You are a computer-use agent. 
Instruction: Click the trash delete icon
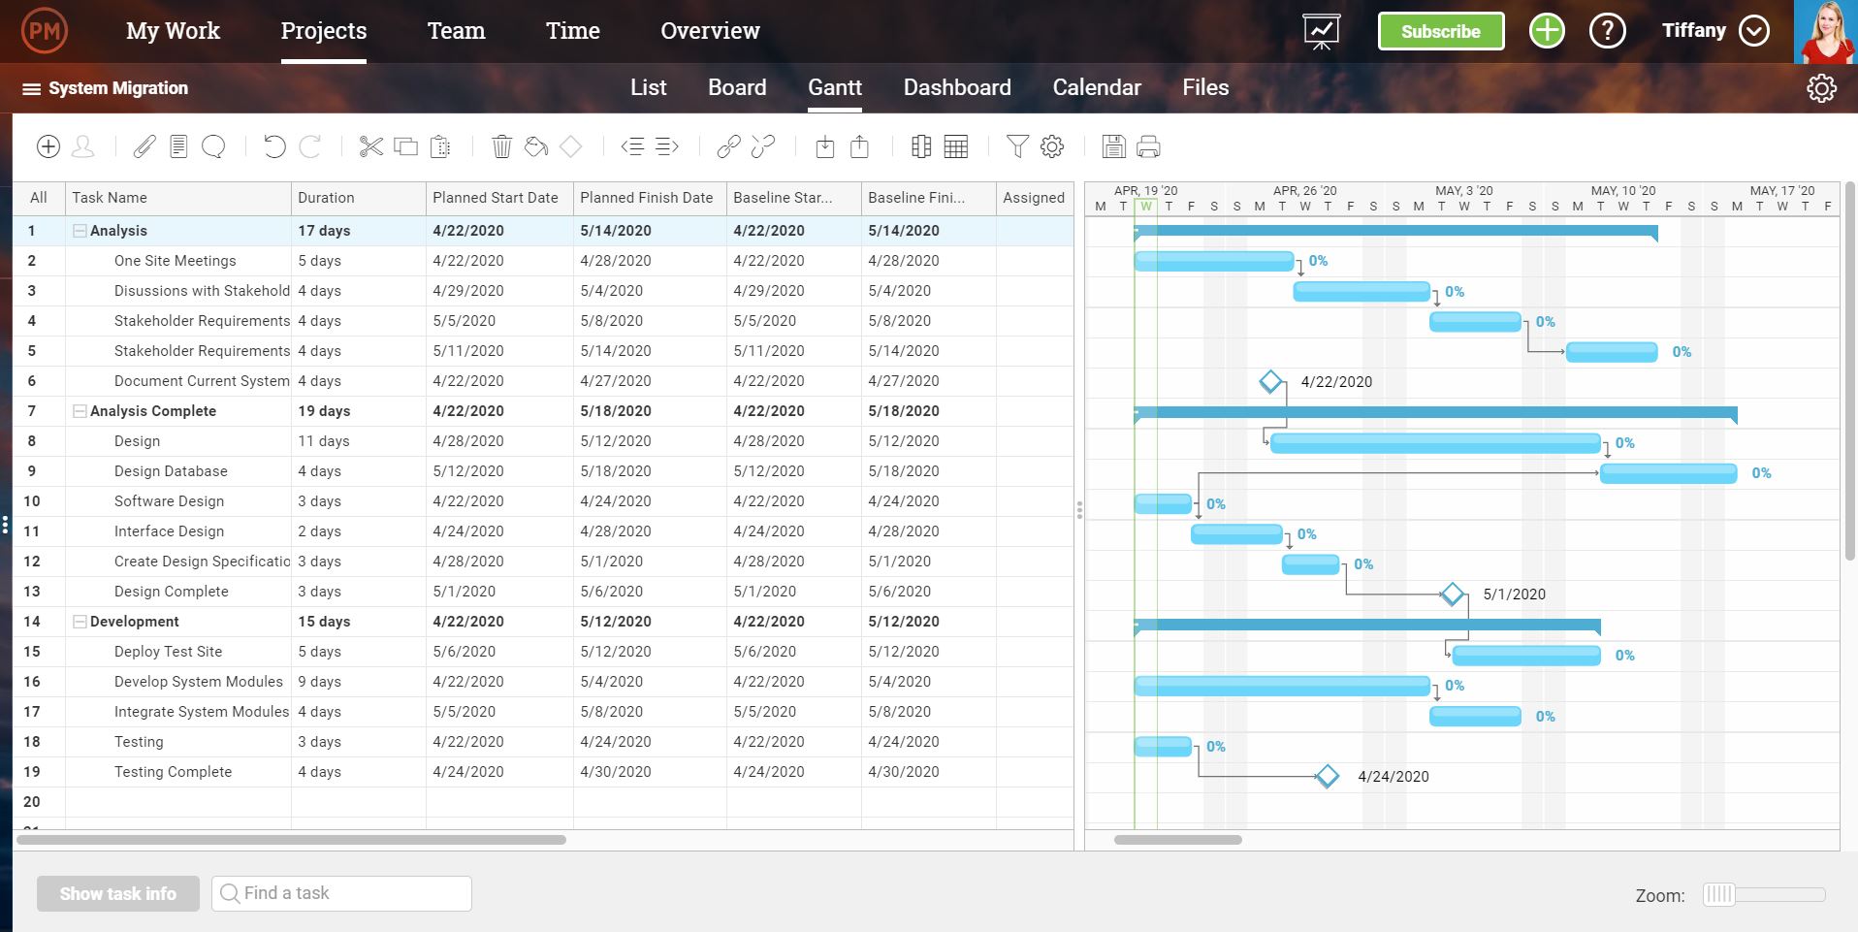pos(501,146)
